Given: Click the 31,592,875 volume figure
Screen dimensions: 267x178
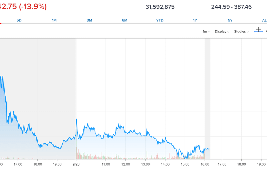Looking at the screenshot, I should 160,7.
